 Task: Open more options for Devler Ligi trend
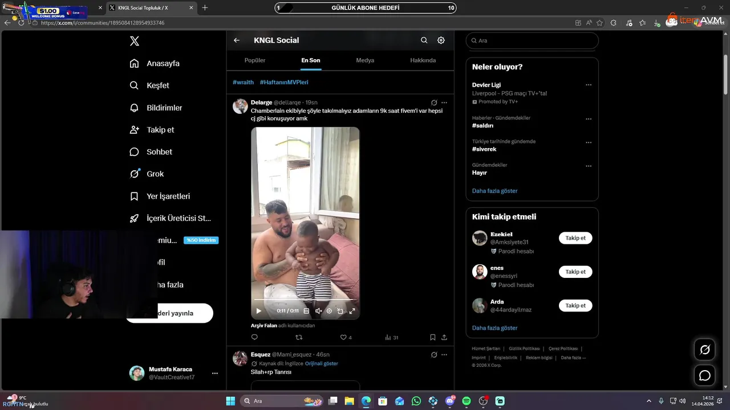point(589,85)
